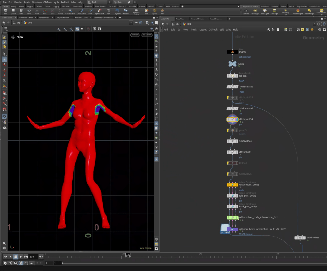Select the BODY7 blast node icon

tap(232, 52)
